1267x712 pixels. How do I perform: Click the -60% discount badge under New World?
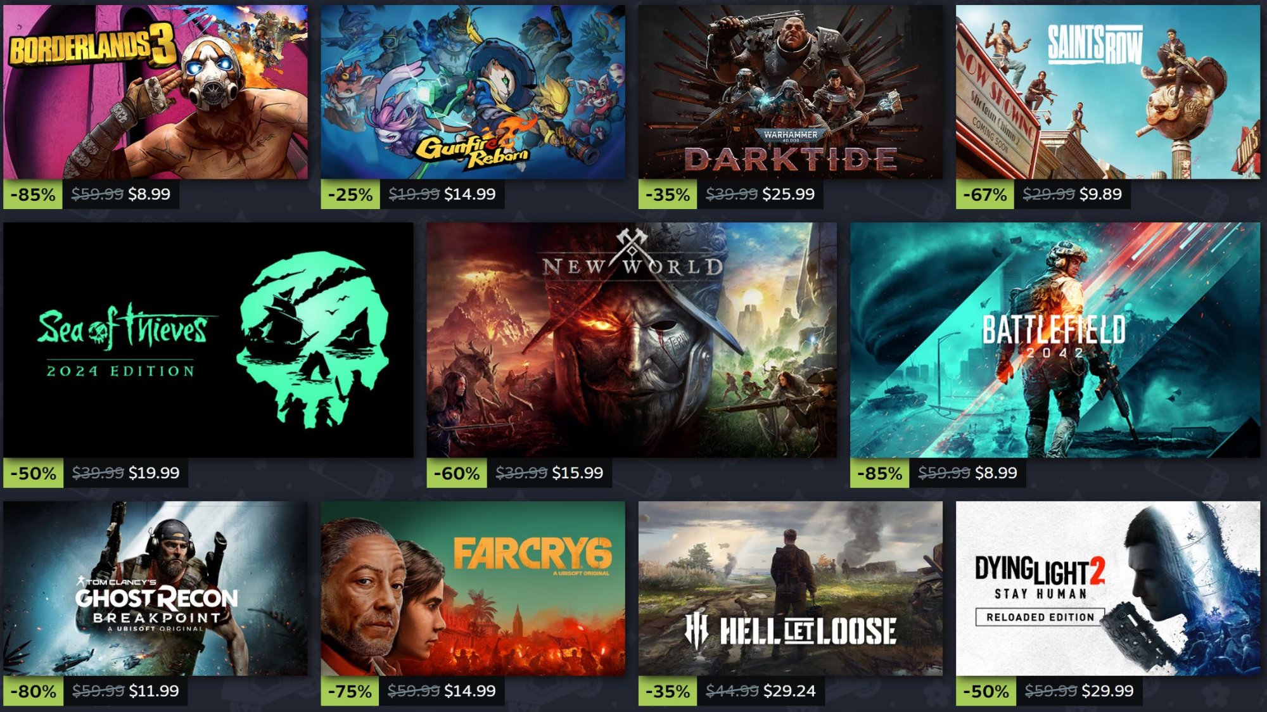(x=456, y=473)
